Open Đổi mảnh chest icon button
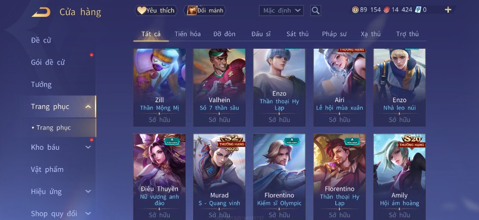Screen dimensions: 479x220 (x=205, y=10)
